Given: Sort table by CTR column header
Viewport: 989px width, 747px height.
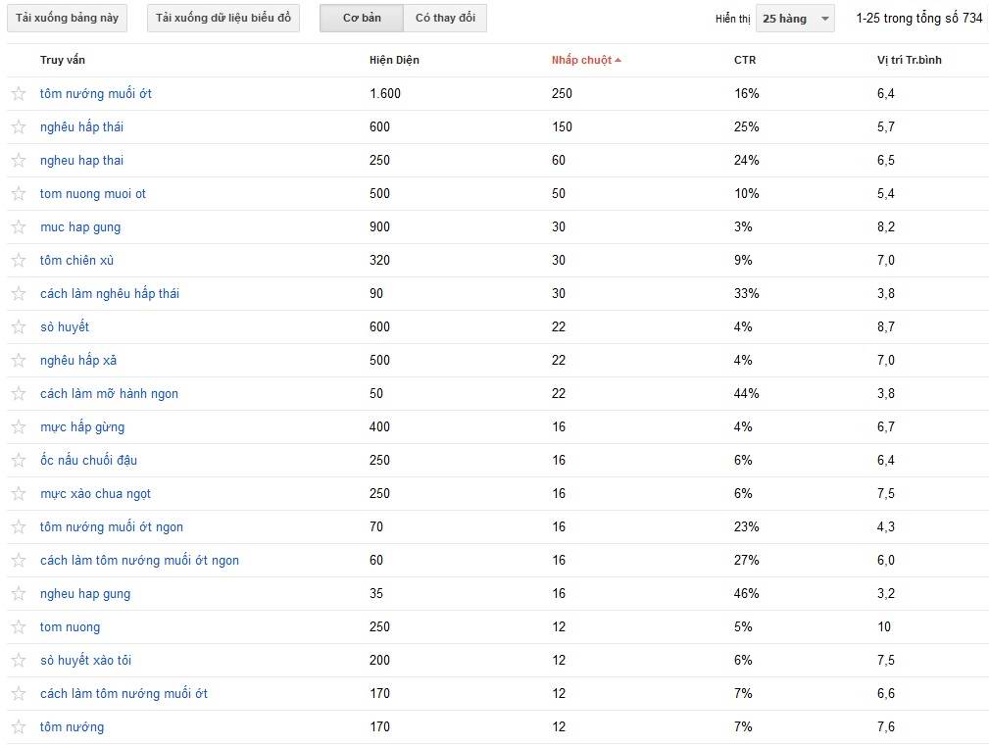Looking at the screenshot, I should click(x=744, y=60).
